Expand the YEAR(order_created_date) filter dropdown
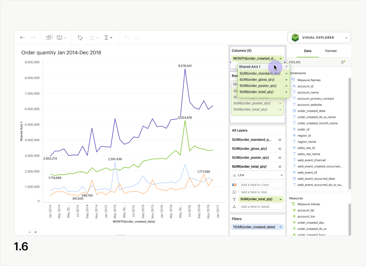 [x=280, y=227]
